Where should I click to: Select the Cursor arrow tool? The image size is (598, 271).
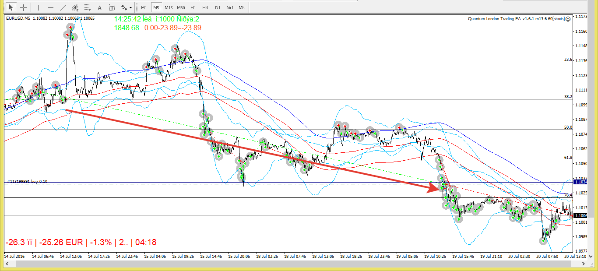pyautogui.click(x=11, y=7)
